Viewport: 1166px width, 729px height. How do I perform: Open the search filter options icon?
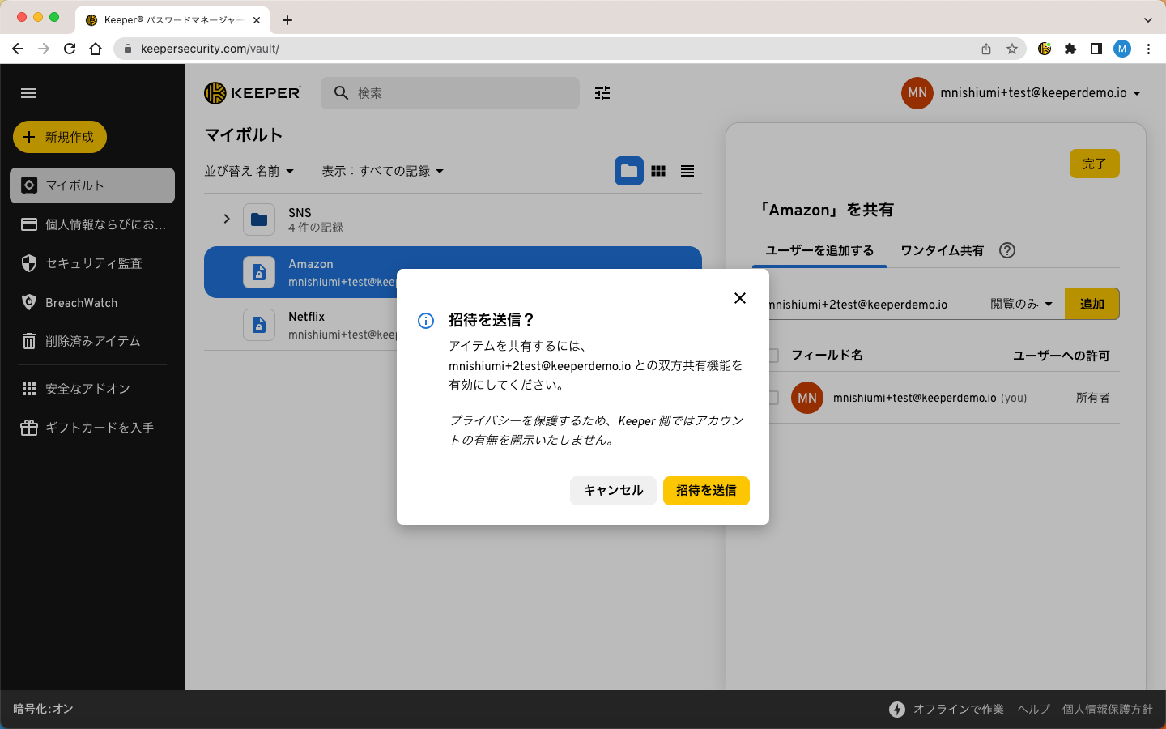tap(602, 93)
